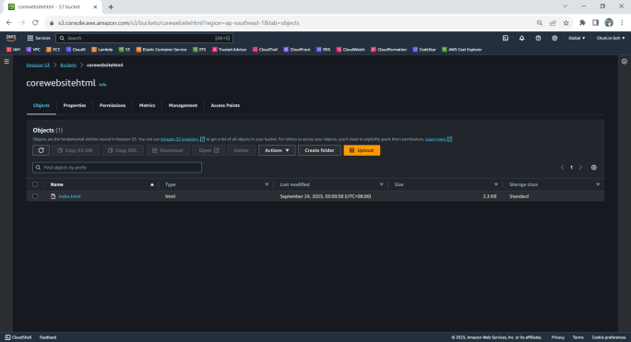Open bucket Info link beside title

pyautogui.click(x=102, y=85)
